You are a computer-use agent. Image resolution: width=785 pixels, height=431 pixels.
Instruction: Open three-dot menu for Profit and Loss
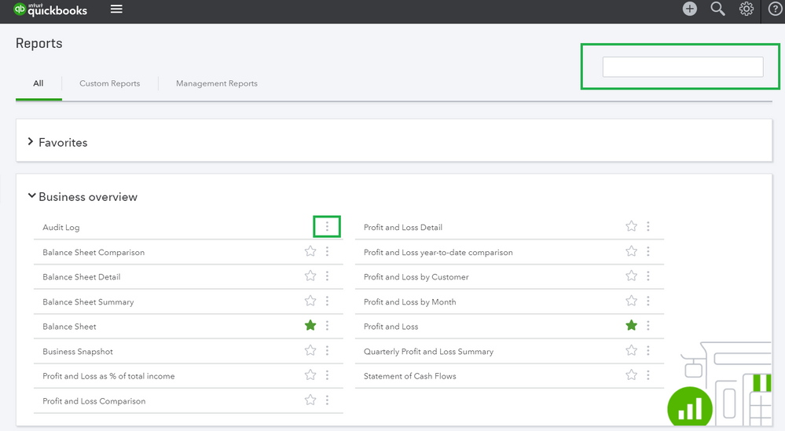[x=647, y=326]
